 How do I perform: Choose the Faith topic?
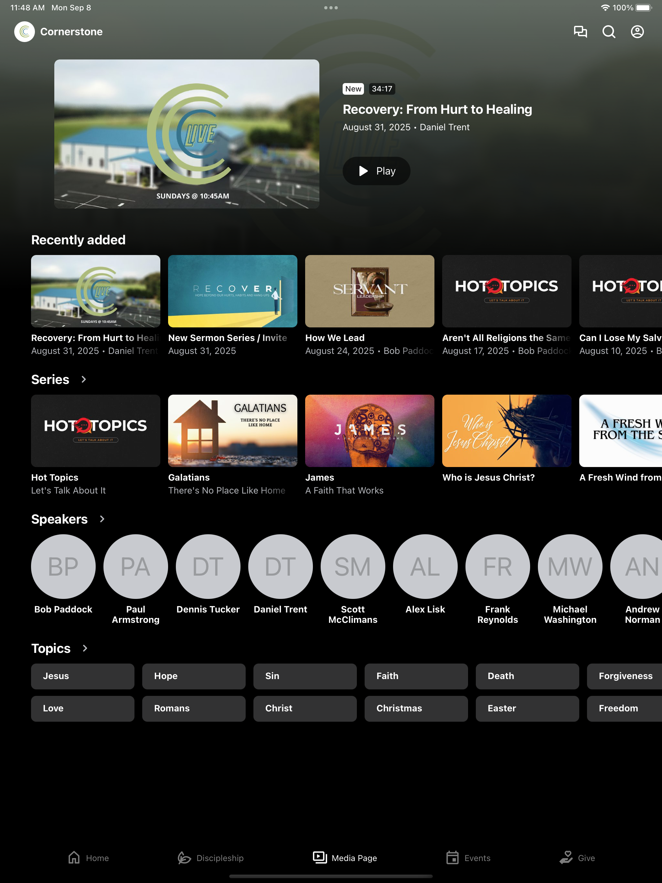[416, 676]
